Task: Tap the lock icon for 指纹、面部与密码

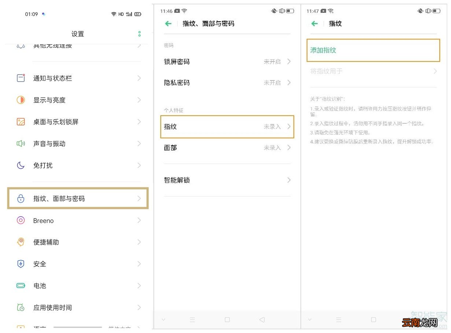Action: pyautogui.click(x=21, y=198)
